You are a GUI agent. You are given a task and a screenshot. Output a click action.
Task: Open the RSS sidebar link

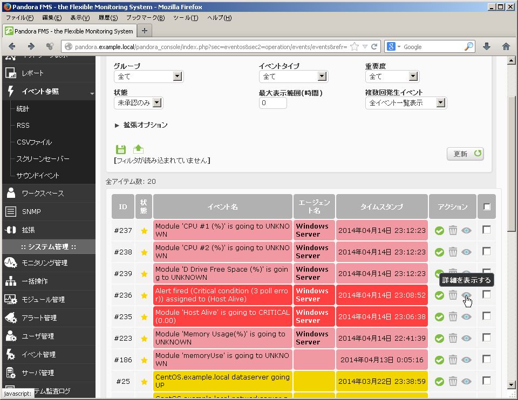click(23, 126)
